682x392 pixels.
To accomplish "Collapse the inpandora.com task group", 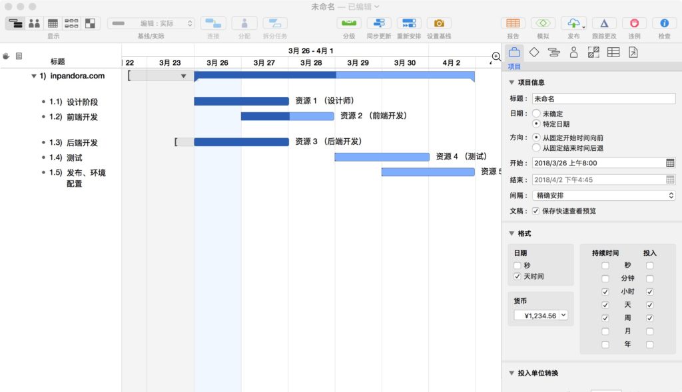I will click(x=34, y=76).
